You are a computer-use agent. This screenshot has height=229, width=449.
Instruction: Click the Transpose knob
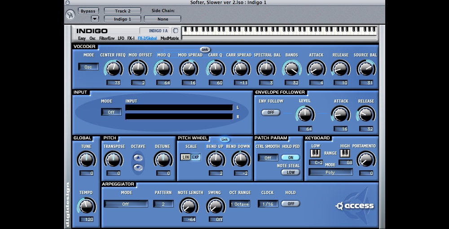click(113, 159)
